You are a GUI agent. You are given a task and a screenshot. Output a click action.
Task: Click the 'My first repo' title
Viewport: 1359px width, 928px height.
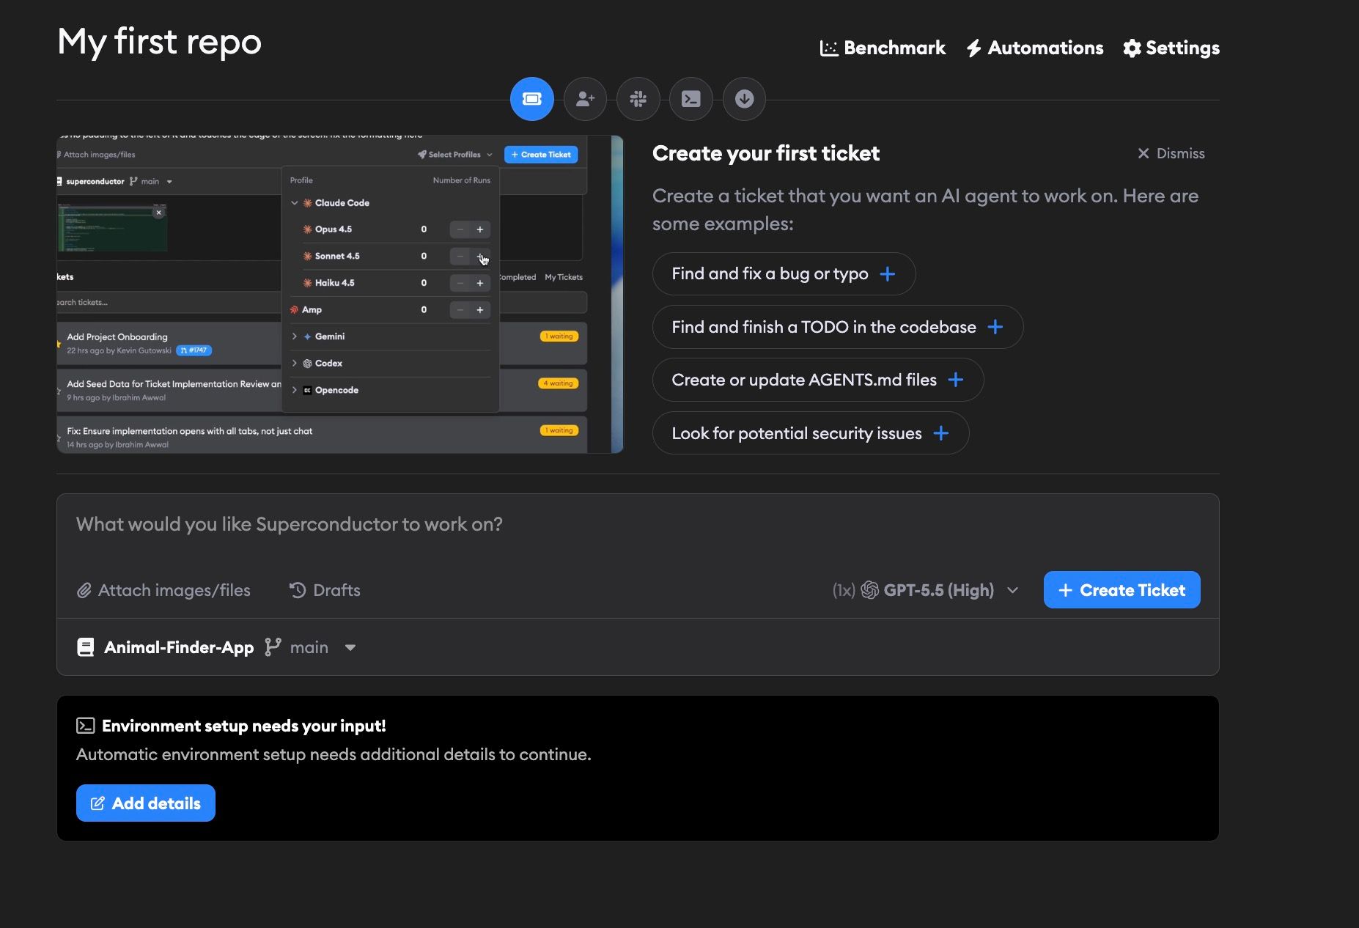[159, 43]
